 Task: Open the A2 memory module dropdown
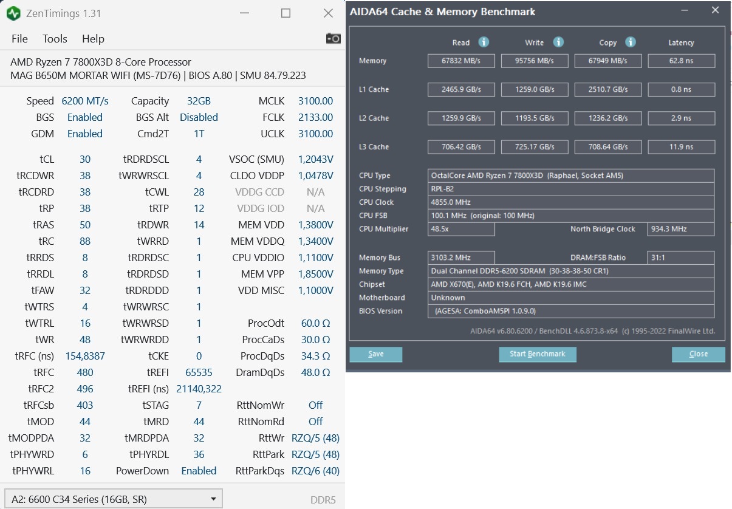113,499
